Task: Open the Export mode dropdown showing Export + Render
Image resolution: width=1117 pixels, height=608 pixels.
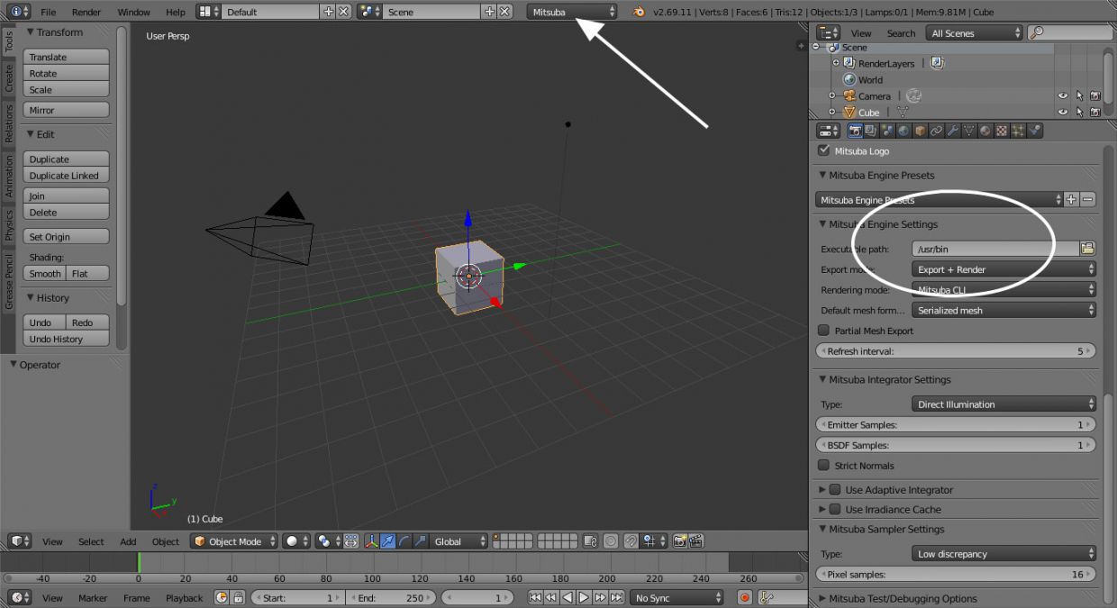Action: click(1003, 269)
